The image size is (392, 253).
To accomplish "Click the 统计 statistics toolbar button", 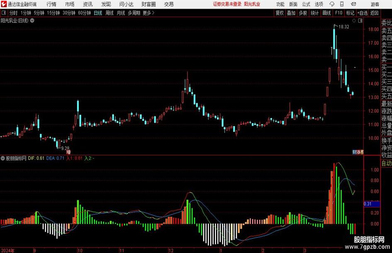I will coord(314,13).
